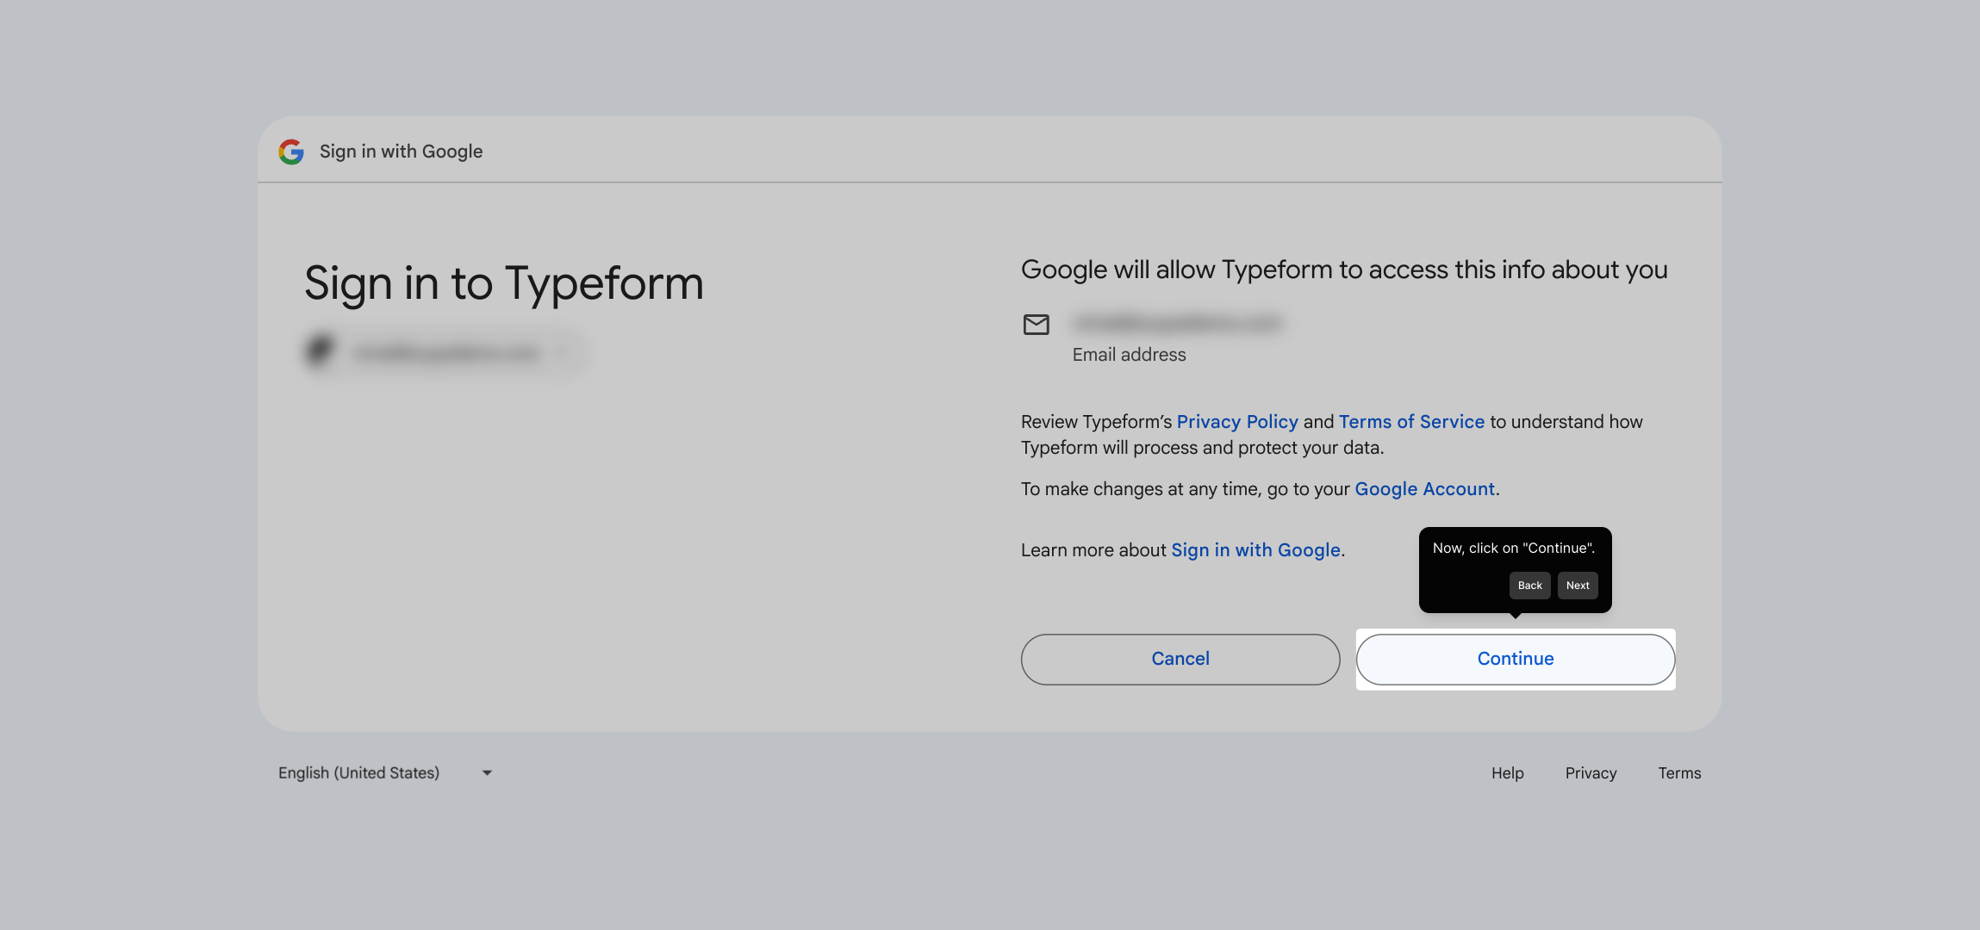Viewport: 1980px width, 930px height.
Task: Open the English (United States) language dropdown
Action: (385, 772)
